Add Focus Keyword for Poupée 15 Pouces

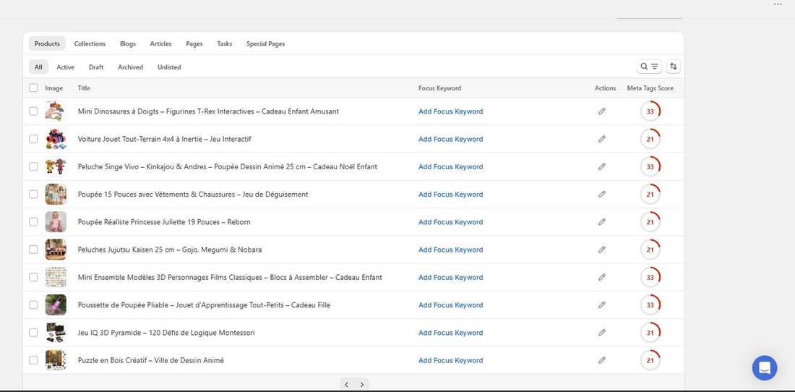click(451, 195)
